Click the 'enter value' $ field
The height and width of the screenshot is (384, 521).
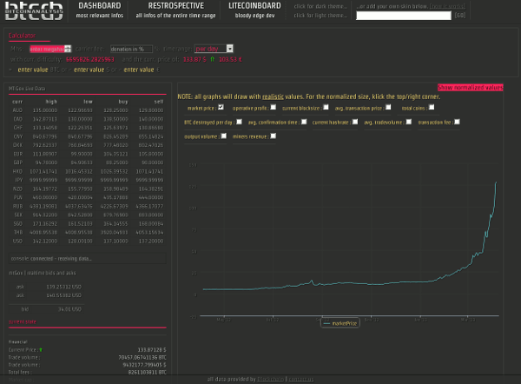pos(89,70)
